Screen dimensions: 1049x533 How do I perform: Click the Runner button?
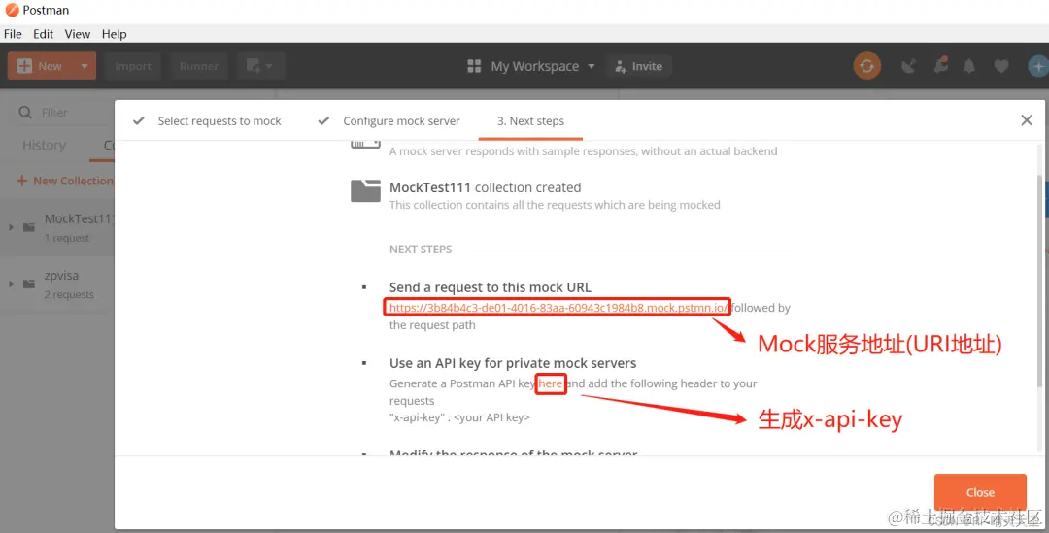[x=199, y=66]
